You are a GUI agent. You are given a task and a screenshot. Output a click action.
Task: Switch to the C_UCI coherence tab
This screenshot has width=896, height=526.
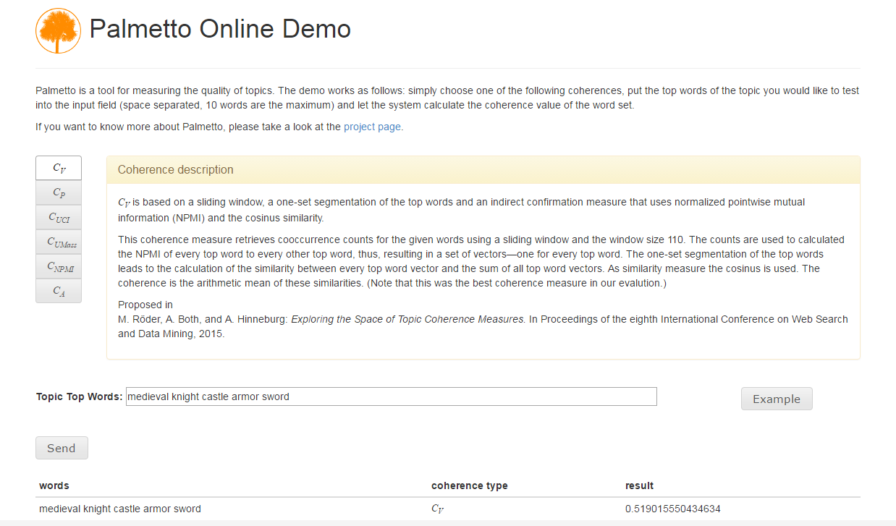[x=59, y=217]
